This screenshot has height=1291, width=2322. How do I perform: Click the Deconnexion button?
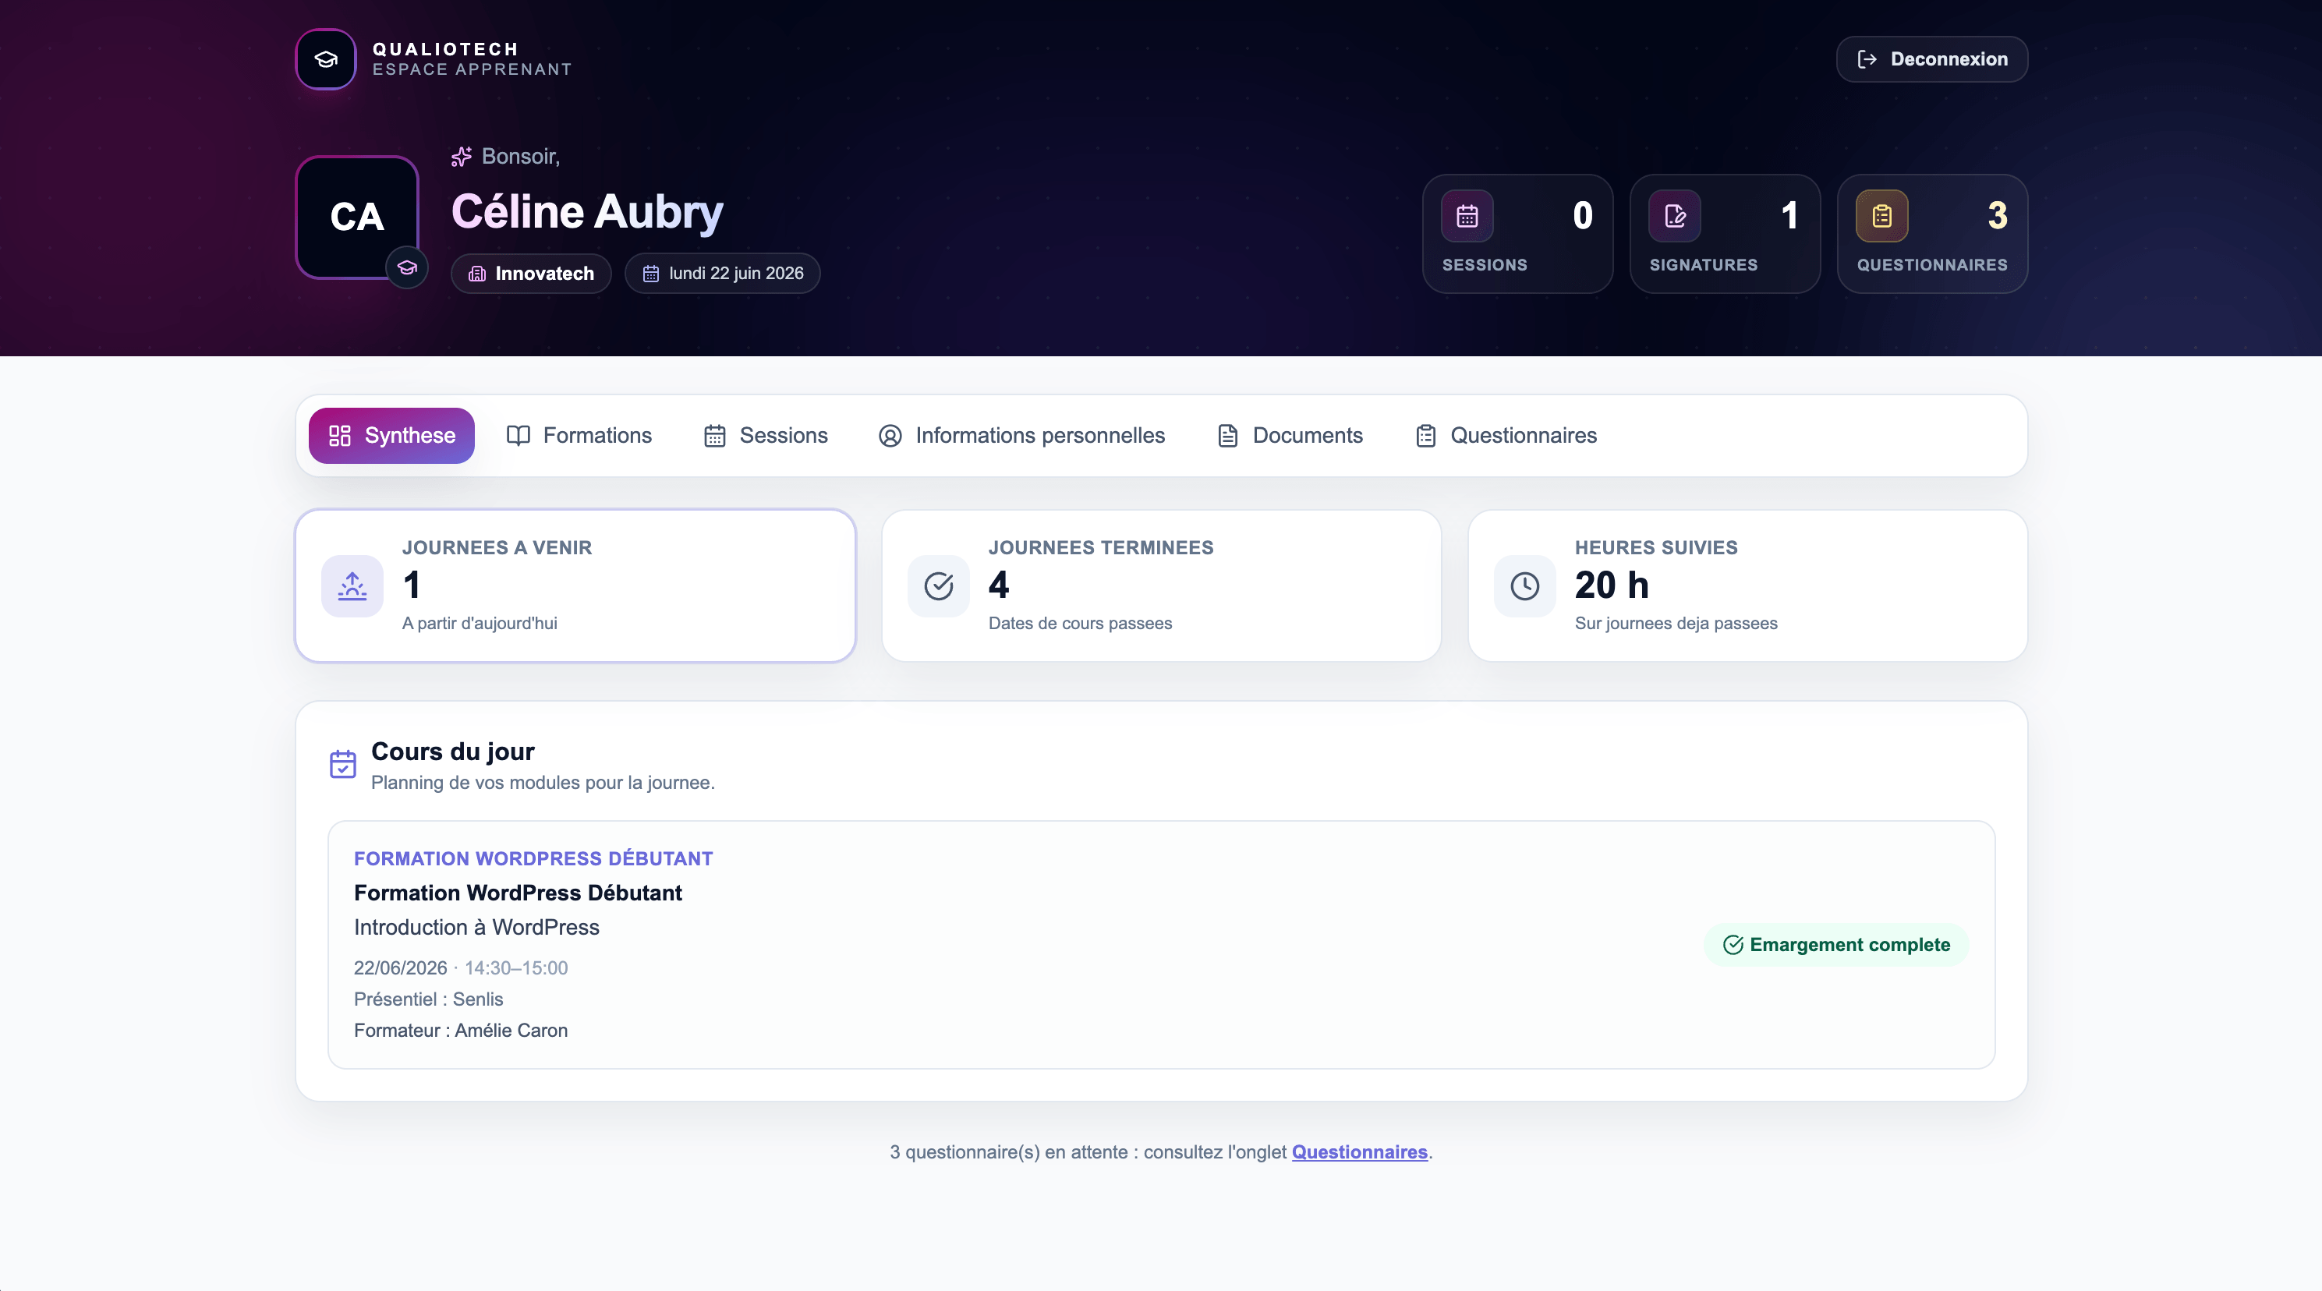pyautogui.click(x=1931, y=59)
